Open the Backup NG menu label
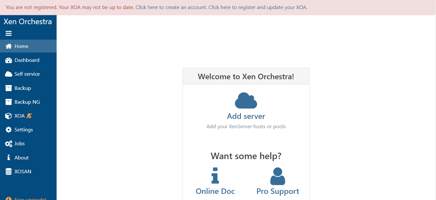Image resolution: width=436 pixels, height=200 pixels. (27, 102)
